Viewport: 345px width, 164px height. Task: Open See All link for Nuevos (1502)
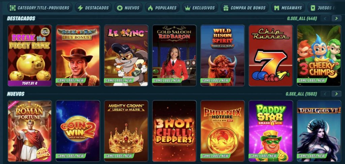301,94
